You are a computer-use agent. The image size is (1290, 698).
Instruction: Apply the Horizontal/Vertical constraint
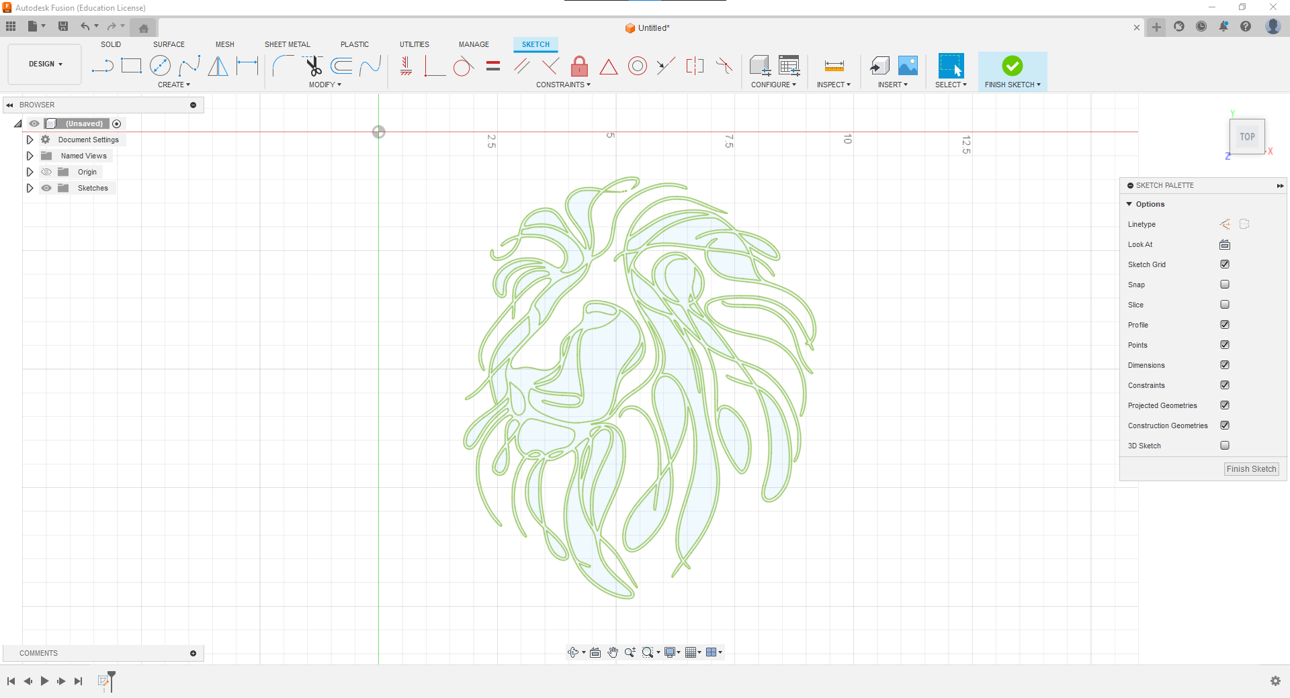[406, 66]
